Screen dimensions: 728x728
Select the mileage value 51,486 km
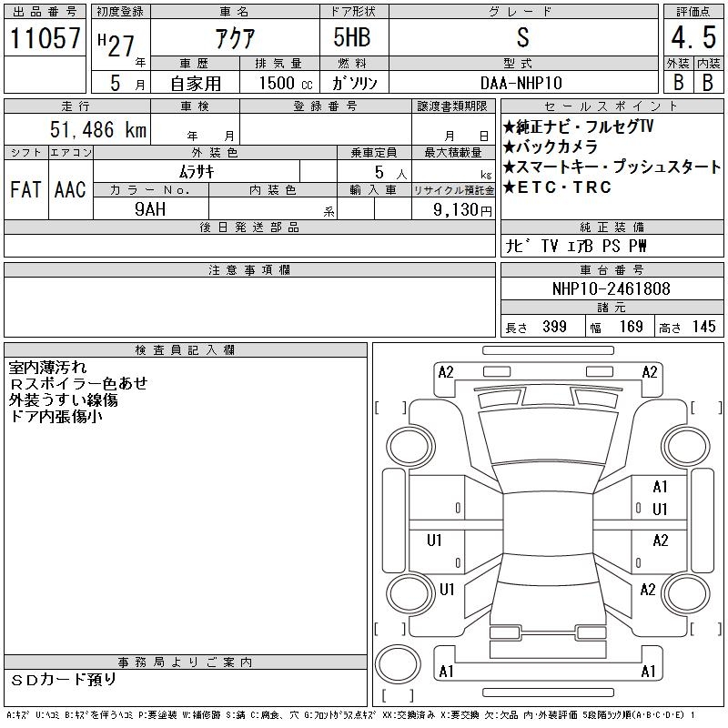click(x=98, y=130)
